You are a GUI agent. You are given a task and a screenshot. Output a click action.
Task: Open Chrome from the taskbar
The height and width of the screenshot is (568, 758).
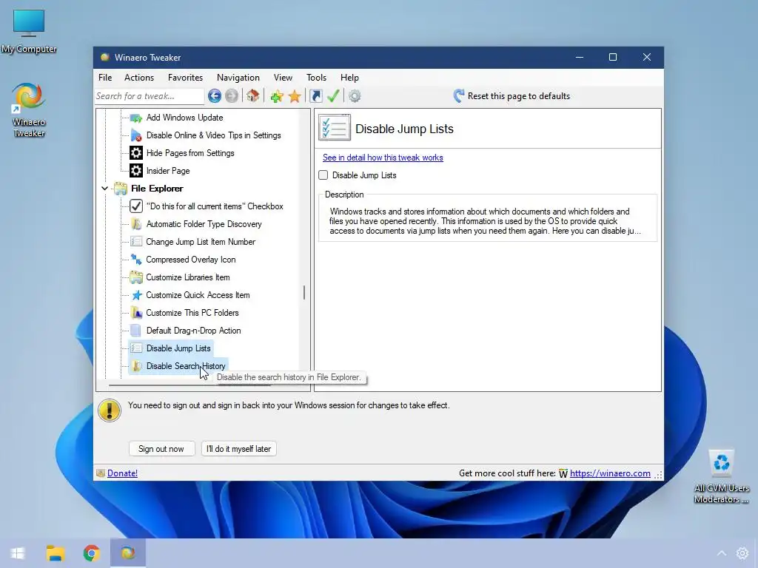tap(91, 553)
